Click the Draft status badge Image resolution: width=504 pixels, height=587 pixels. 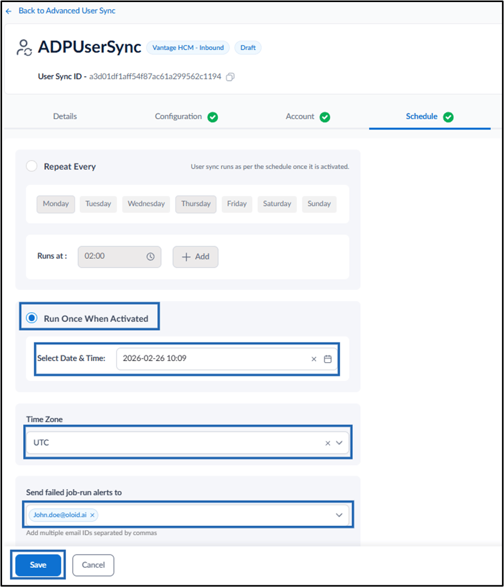point(248,48)
